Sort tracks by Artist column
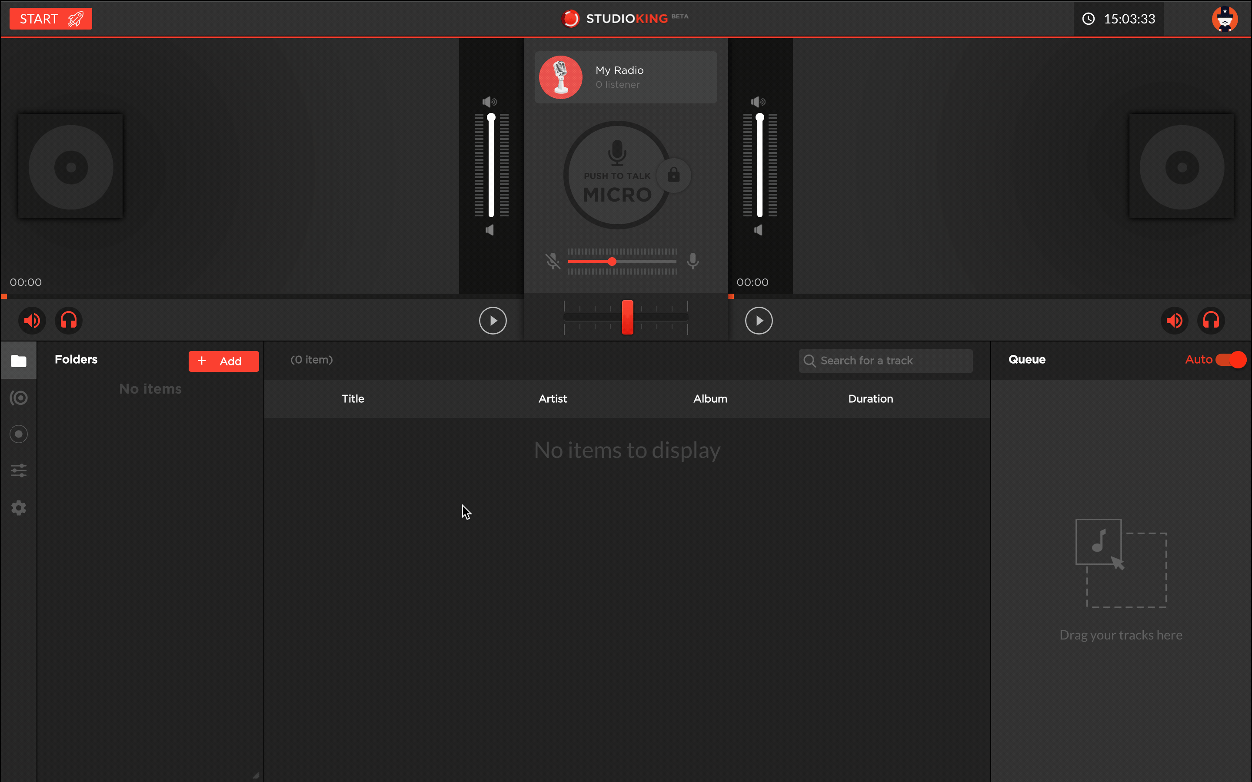This screenshot has height=782, width=1252. [x=553, y=399]
